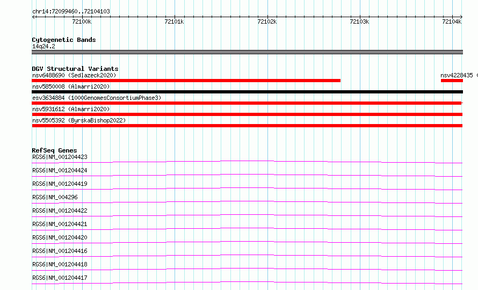Click the magenta intron line of NM_001204423
This screenshot has height=290, width=478.
247,161
